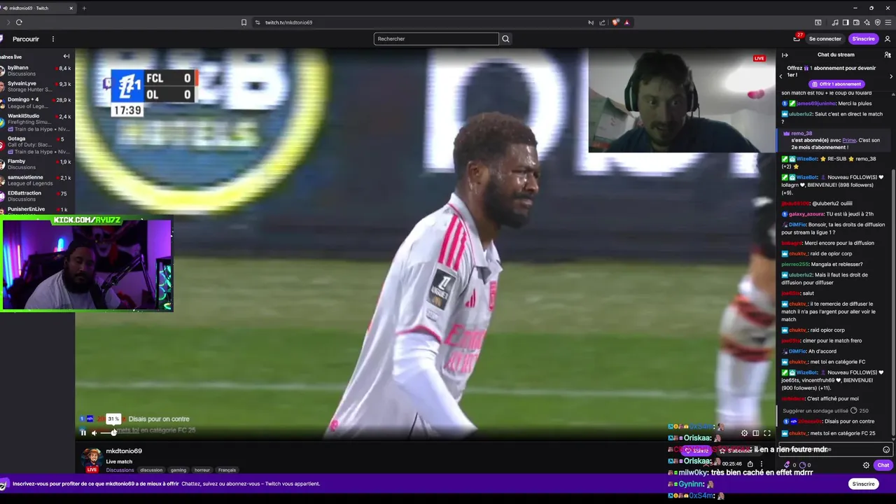896x504 pixels.
Task: Open Brave wallet icon in toolbar
Action: click(x=856, y=22)
